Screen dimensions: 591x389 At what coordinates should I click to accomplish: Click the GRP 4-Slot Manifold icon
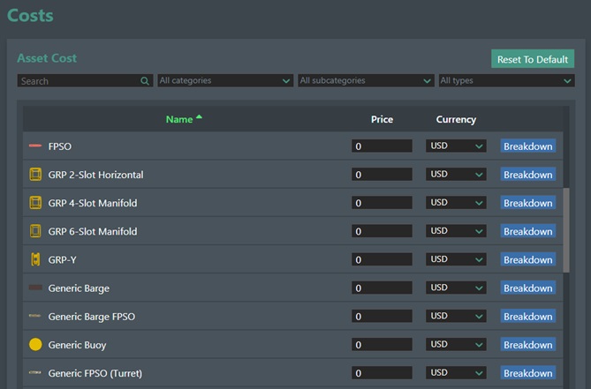[35, 203]
